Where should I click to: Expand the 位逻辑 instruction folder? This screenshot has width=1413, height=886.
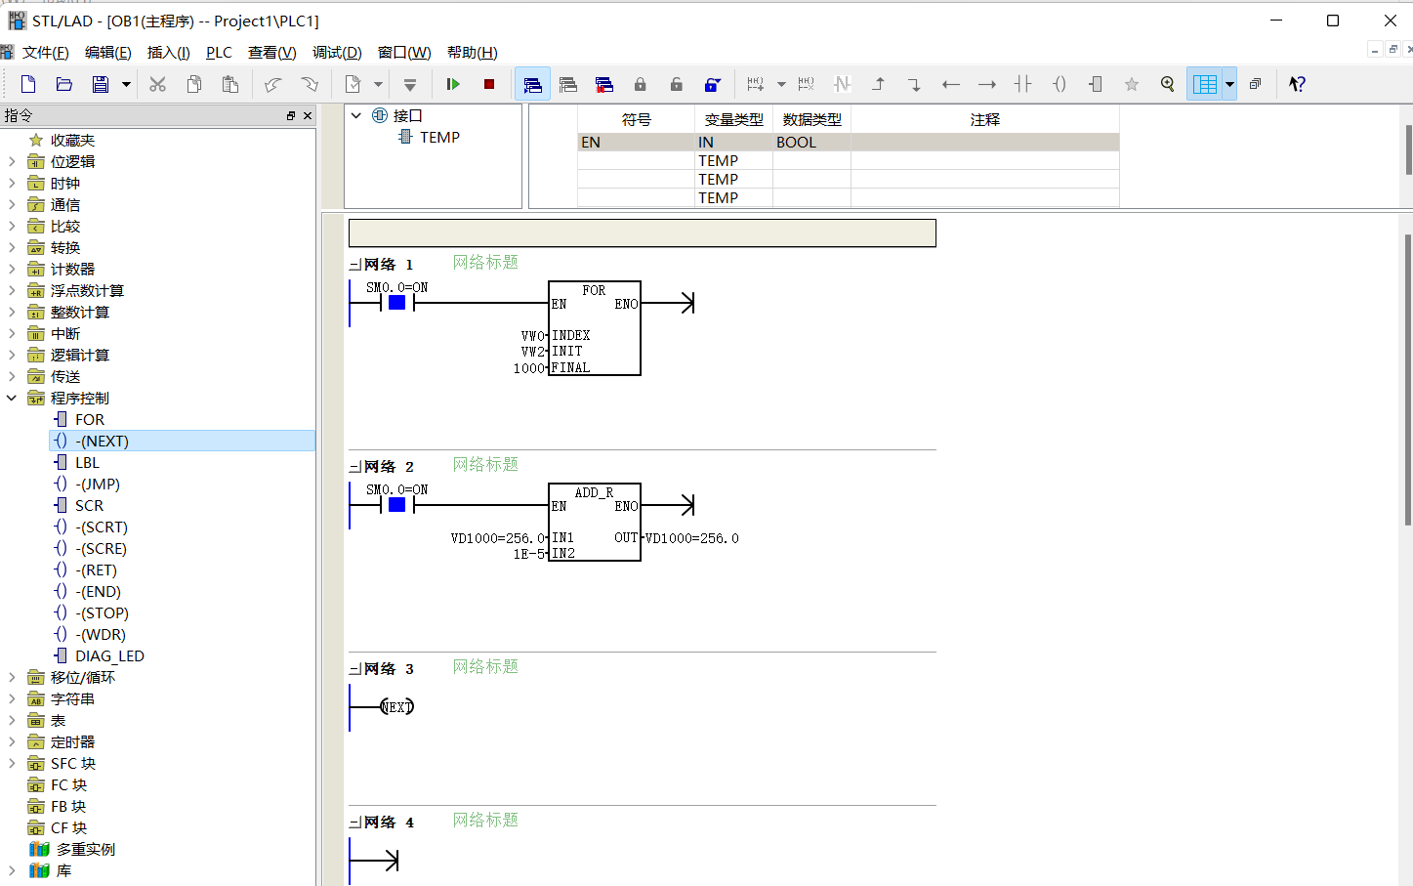[x=12, y=162]
